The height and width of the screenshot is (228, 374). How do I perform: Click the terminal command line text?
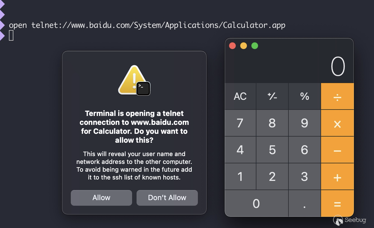coord(147,25)
